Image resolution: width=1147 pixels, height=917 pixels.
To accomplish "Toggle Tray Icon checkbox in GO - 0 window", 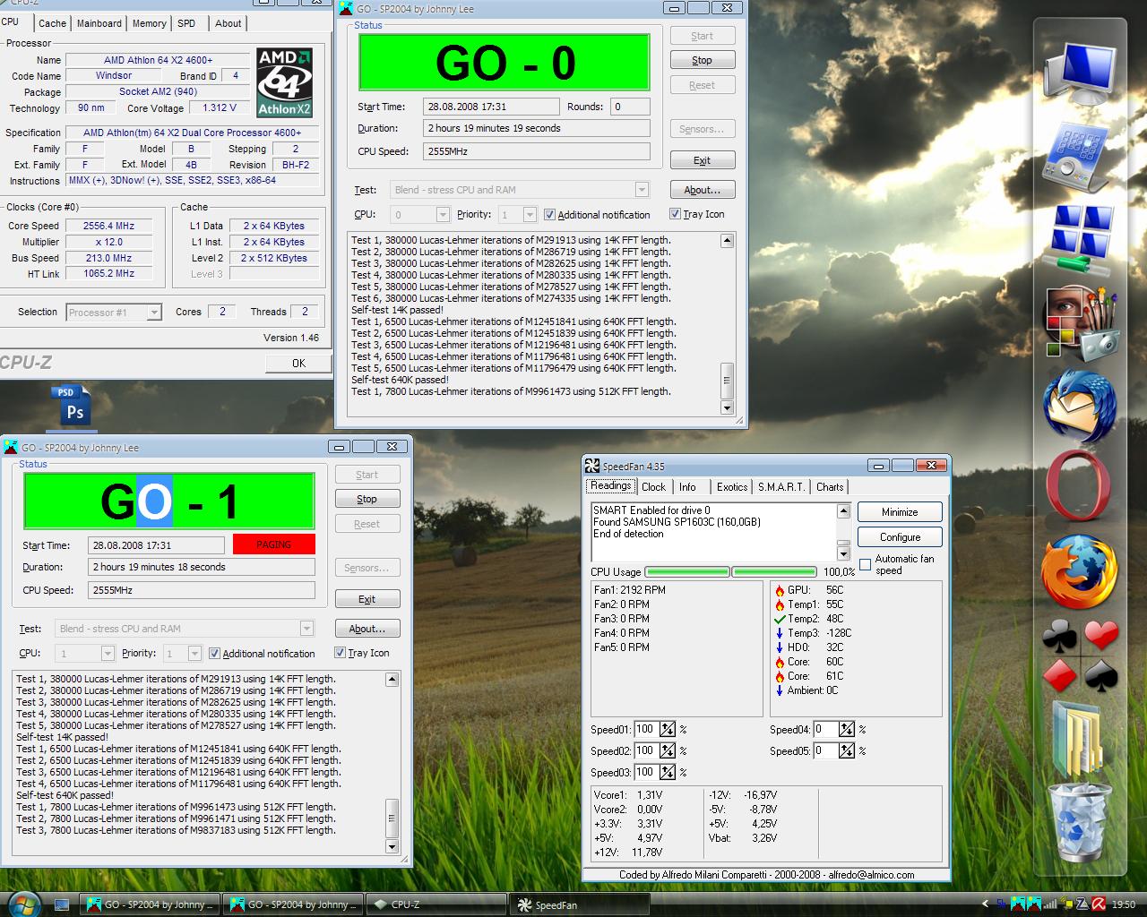I will click(x=675, y=214).
